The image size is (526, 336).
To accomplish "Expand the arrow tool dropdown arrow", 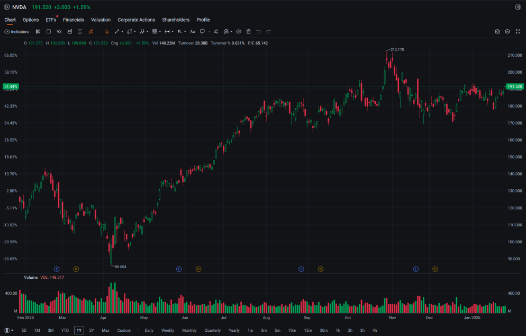I will point(185,32).
